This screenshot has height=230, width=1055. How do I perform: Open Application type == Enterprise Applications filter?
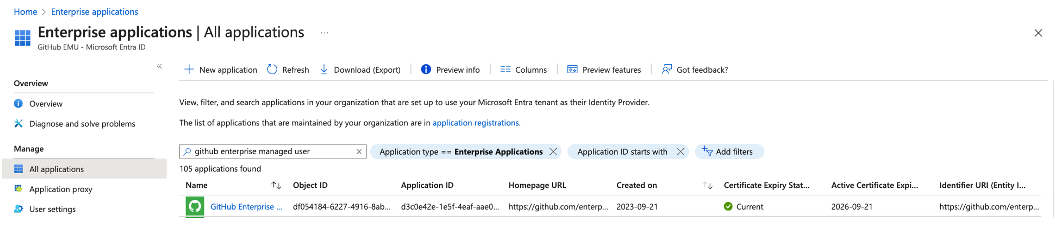[461, 152]
